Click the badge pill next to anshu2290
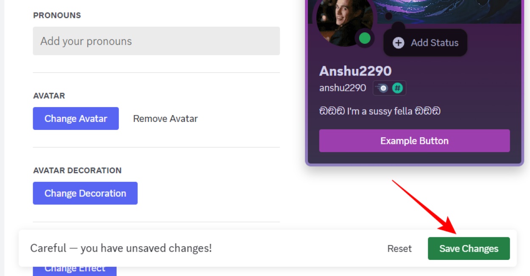530x276 pixels. (389, 88)
